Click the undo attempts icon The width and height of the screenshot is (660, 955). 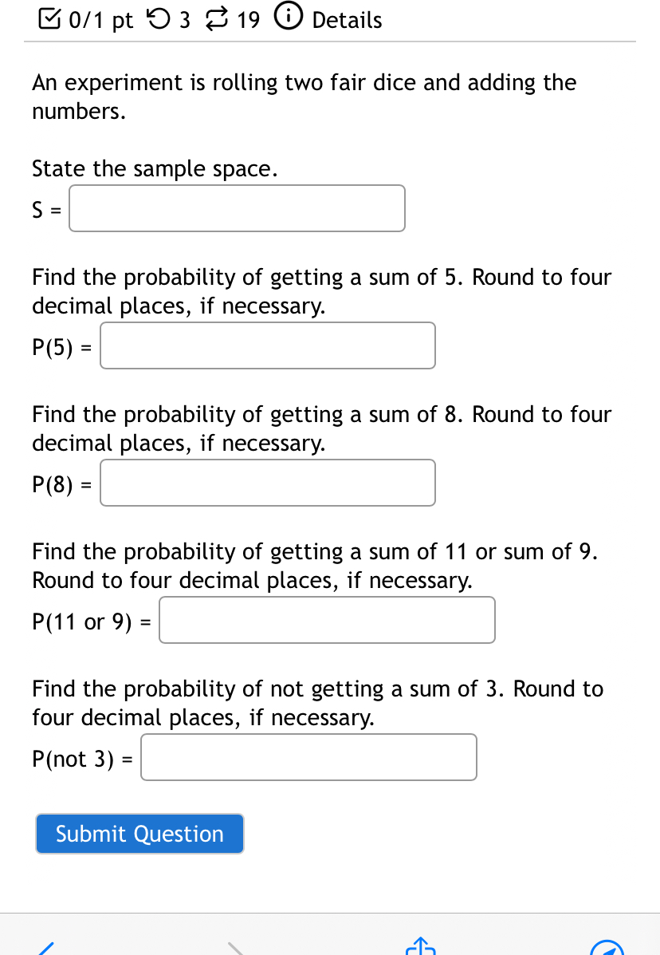pos(156,20)
